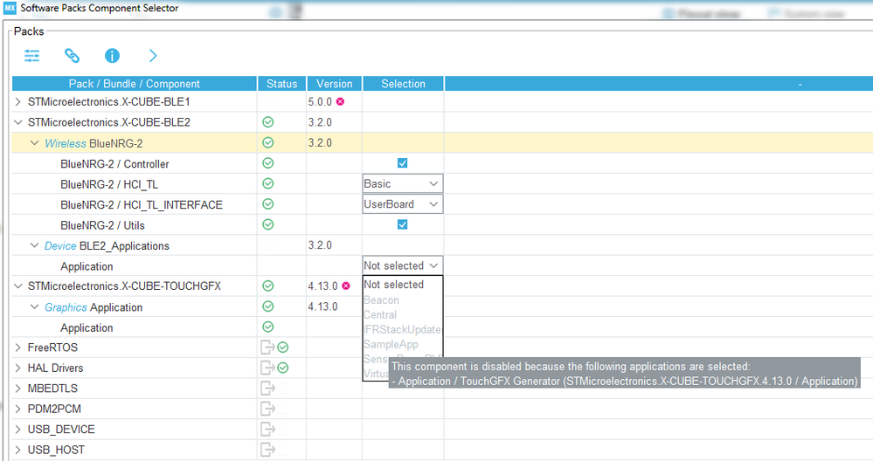
Task: Select the BlueNRG-2 / HCI_TL_INTERFACE row label
Action: coord(142,205)
